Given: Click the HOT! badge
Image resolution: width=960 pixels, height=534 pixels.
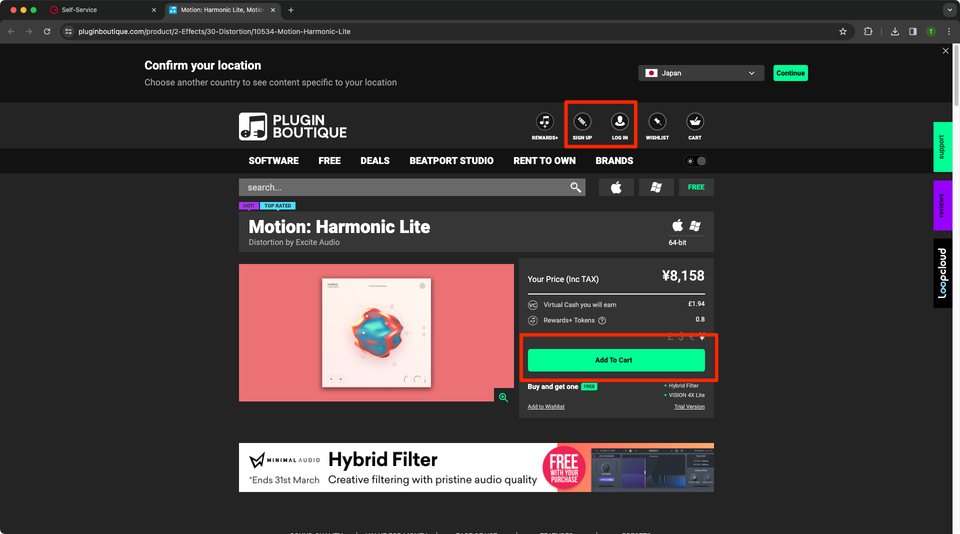Looking at the screenshot, I should coord(248,205).
